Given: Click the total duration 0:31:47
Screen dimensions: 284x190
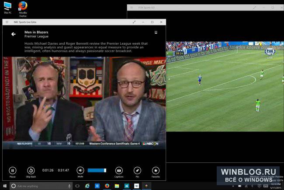Looking at the screenshot, I should (63, 170).
